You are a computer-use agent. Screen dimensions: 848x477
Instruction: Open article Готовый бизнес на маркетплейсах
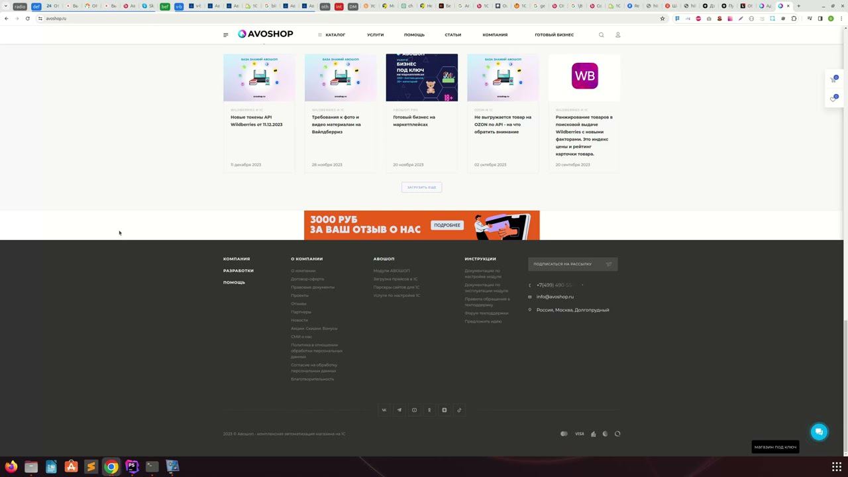pos(414,121)
